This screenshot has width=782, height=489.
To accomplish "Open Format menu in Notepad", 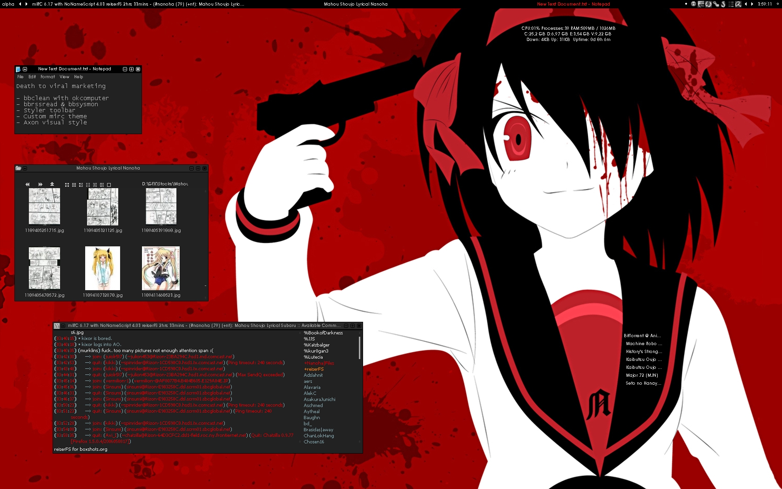I will pyautogui.click(x=47, y=77).
